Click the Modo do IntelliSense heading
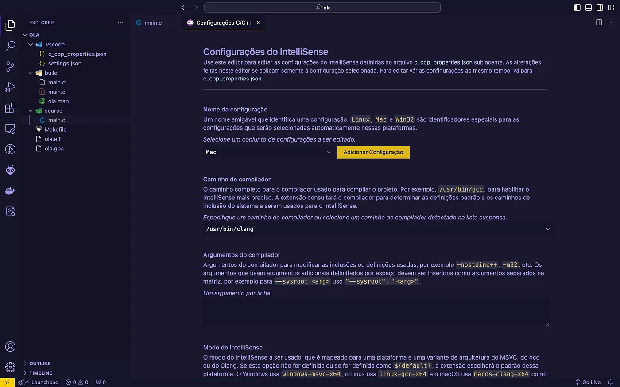620x387 pixels. point(233,348)
